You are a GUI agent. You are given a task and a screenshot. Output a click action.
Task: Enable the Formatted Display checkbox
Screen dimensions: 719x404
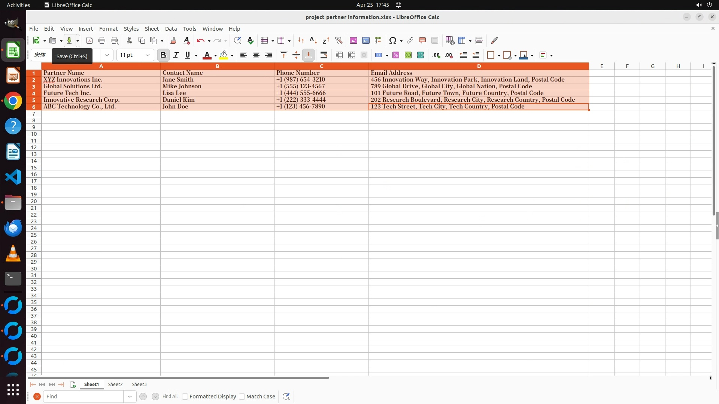pyautogui.click(x=185, y=397)
